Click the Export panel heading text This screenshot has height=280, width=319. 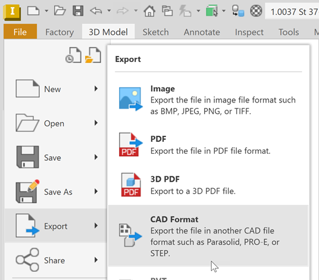click(128, 59)
